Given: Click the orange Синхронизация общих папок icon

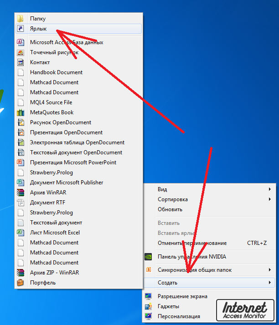Looking at the screenshot, I should click(149, 269).
